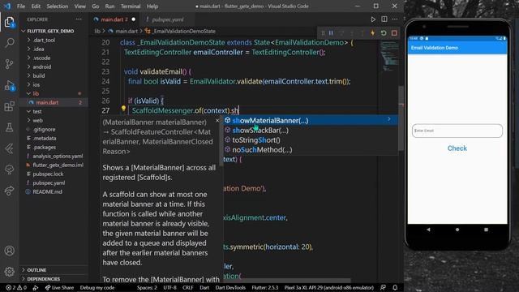Viewport: 519px width, 292px height.
Task: Open Manage settings gear icon
Action: pos(9,272)
